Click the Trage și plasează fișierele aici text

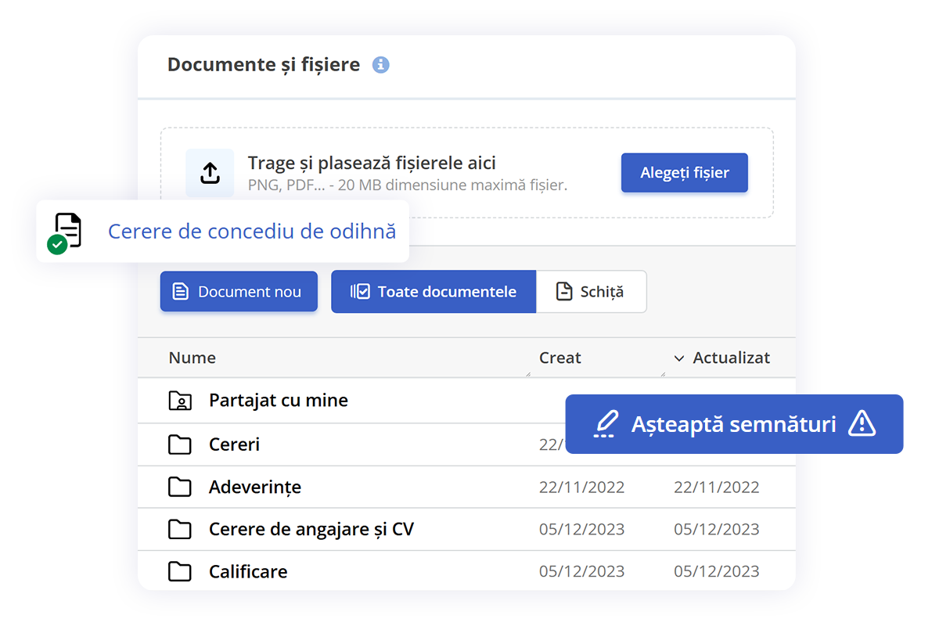click(x=372, y=164)
